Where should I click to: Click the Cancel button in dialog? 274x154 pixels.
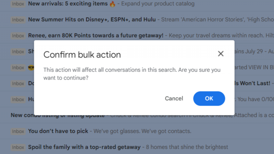click(174, 98)
